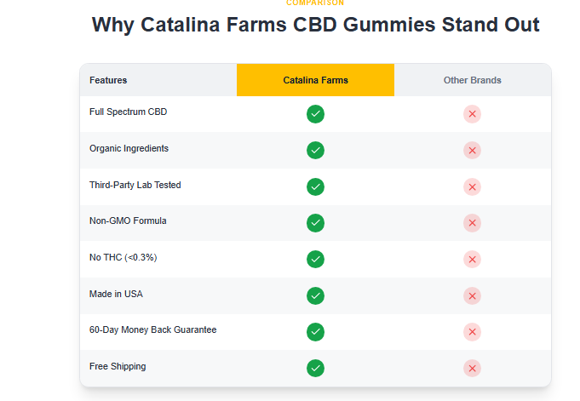Viewport: 580px width, 401px height.
Task: Click the Comparison label above heading
Action: coord(315,3)
